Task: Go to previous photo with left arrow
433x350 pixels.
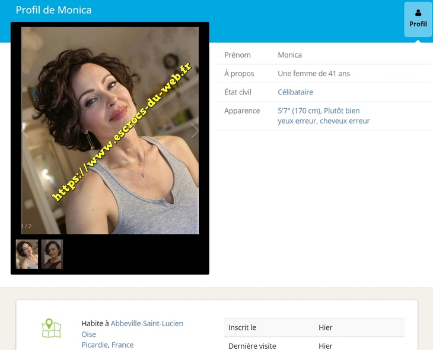Action: (x=26, y=131)
